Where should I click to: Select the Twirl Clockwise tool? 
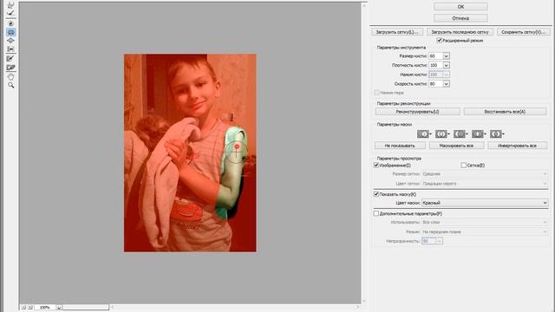point(11,23)
